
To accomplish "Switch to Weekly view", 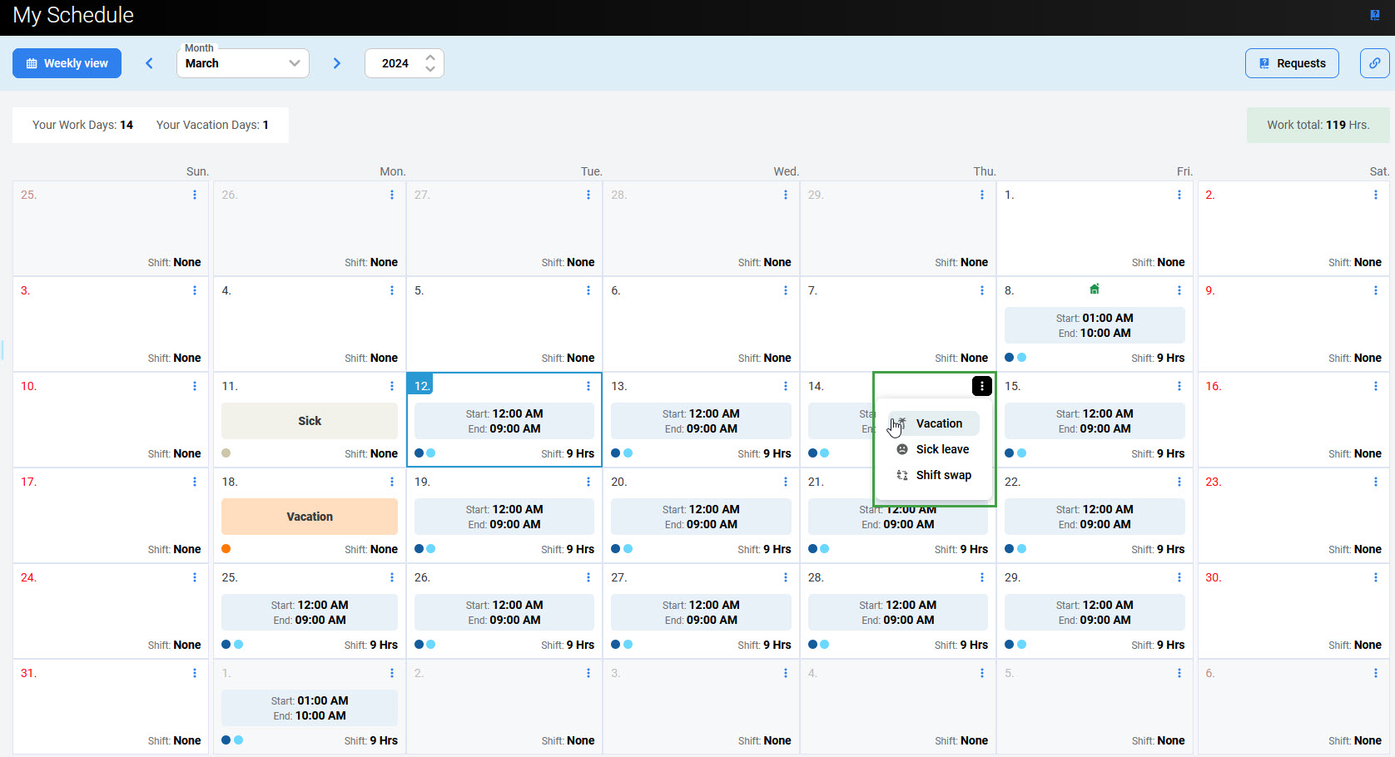I will (x=67, y=63).
